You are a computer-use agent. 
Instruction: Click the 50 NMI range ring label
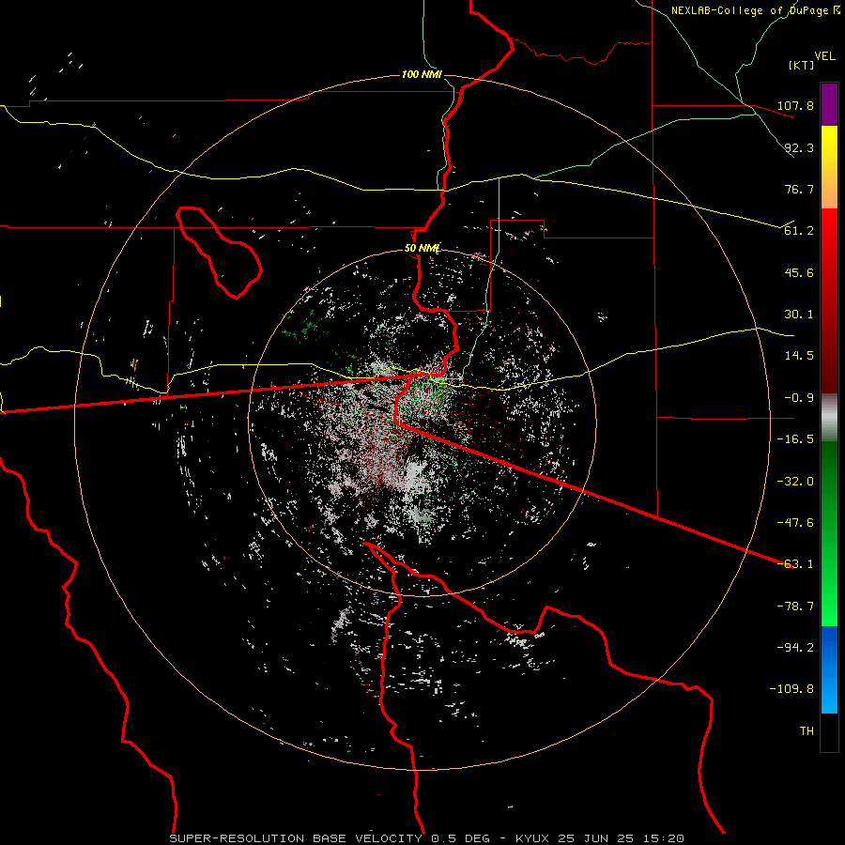(x=422, y=249)
